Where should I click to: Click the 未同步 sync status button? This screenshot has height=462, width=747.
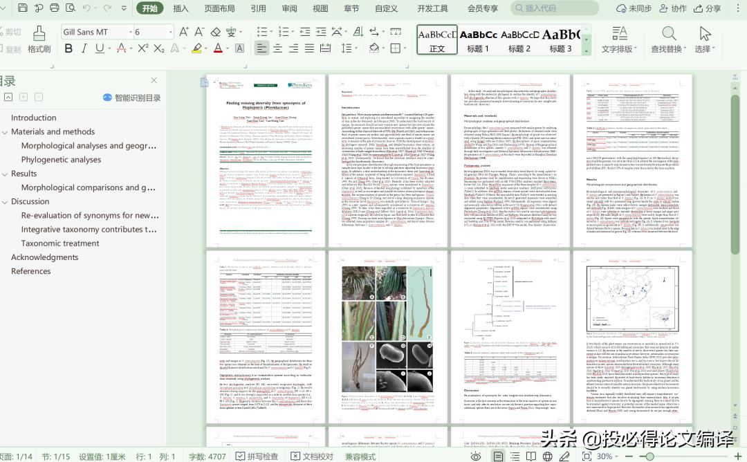634,8
